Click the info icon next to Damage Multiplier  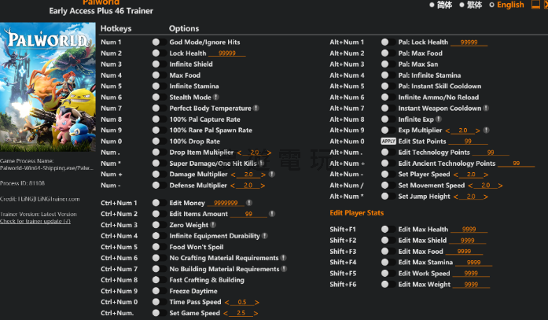coord(272,174)
